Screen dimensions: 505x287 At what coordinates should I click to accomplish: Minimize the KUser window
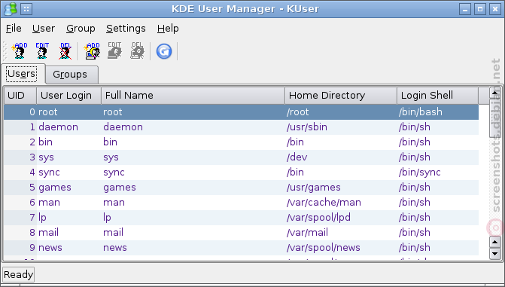(x=465, y=9)
